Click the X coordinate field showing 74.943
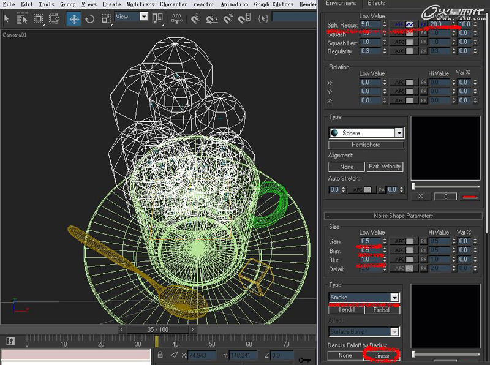 coord(202,355)
